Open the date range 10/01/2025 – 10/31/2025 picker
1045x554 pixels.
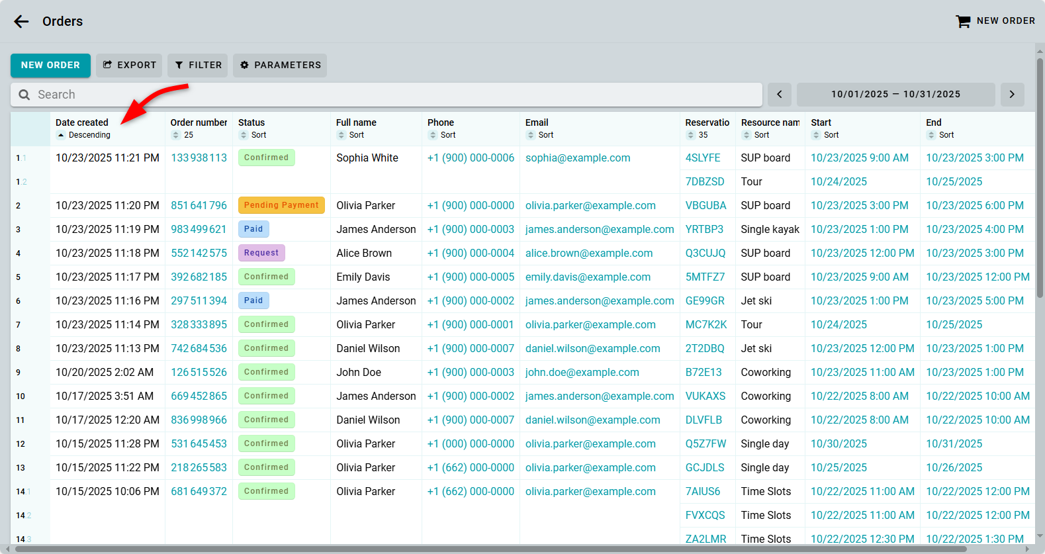pyautogui.click(x=895, y=95)
